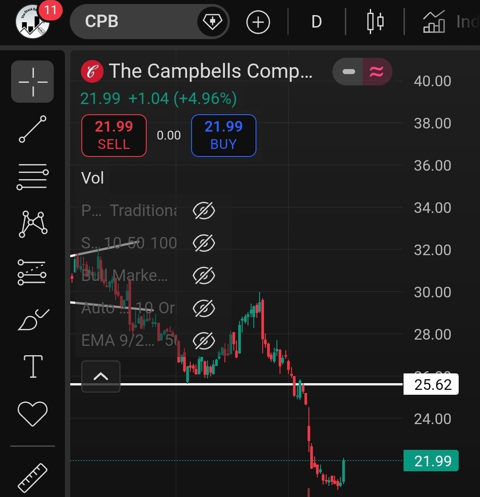This screenshot has height=497, width=480.
Task: Click the +1.04 (+4.96%) price change text
Action: (x=183, y=99)
